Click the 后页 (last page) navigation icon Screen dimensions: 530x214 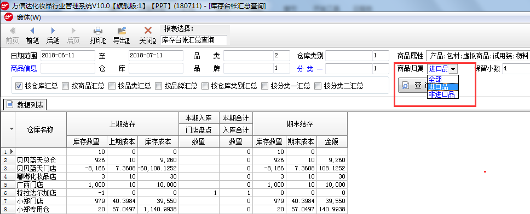[73, 31]
